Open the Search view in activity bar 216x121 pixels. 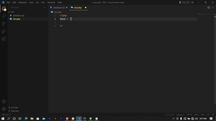pos(4,16)
